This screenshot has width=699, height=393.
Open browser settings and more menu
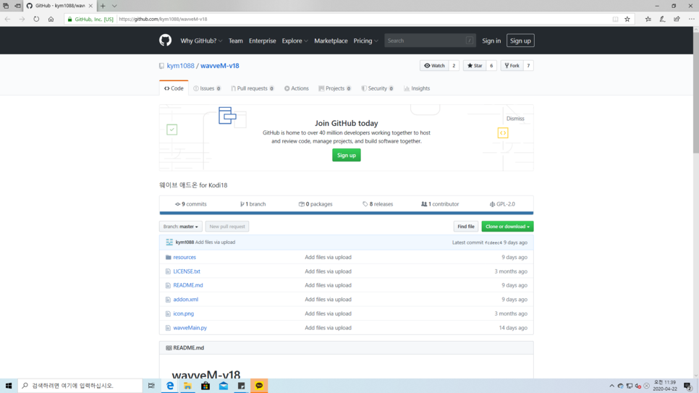click(692, 20)
